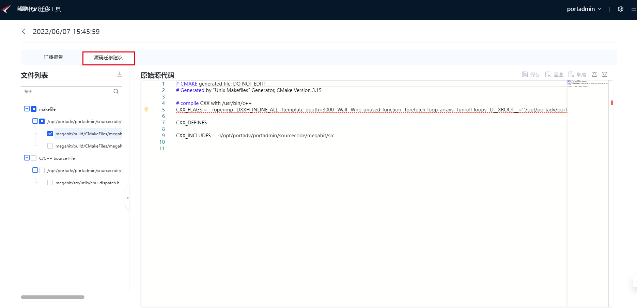The width and height of the screenshot is (637, 308).
Task: Select the 源码迁移建议 tab
Action: click(x=108, y=58)
